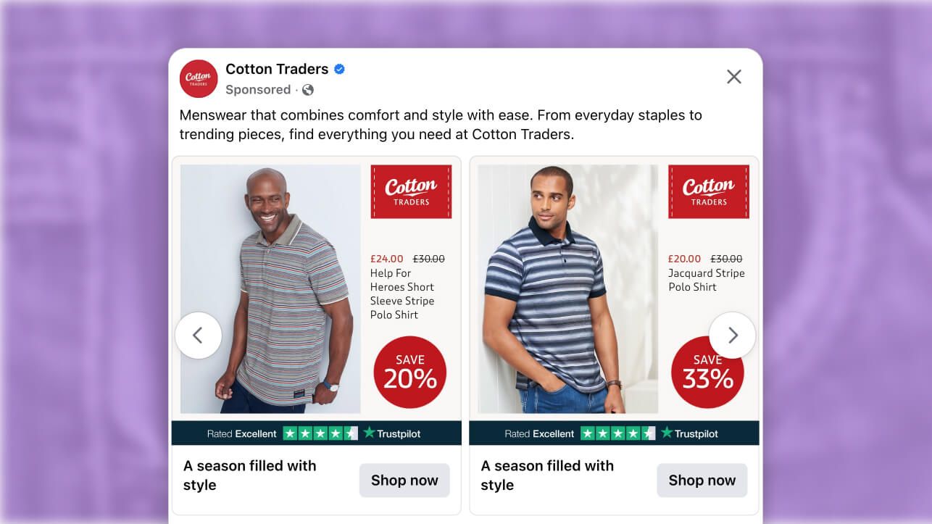
Task: Close the sponsored ad with X
Action: pos(734,77)
